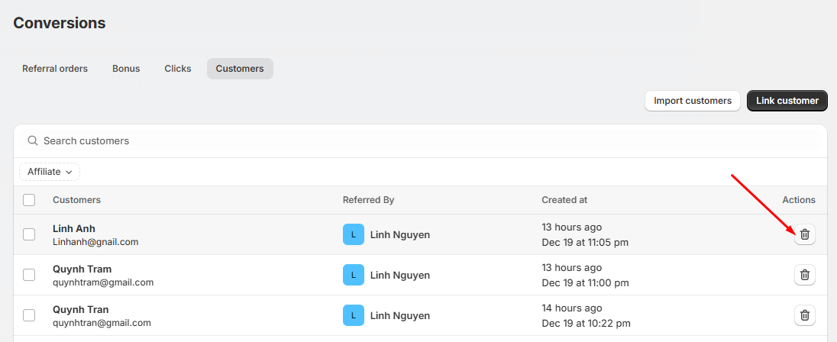This screenshot has width=837, height=342.
Task: Click Linh Nguyen avatar in Quynh Tram row
Action: point(353,275)
